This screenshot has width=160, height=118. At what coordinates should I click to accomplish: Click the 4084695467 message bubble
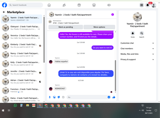tap(60, 88)
